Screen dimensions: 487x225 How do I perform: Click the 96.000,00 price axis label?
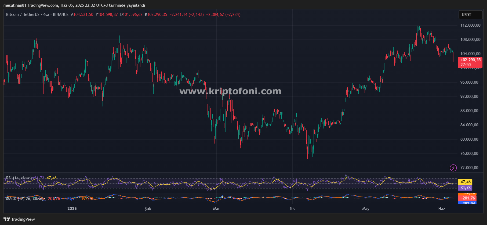469,82
